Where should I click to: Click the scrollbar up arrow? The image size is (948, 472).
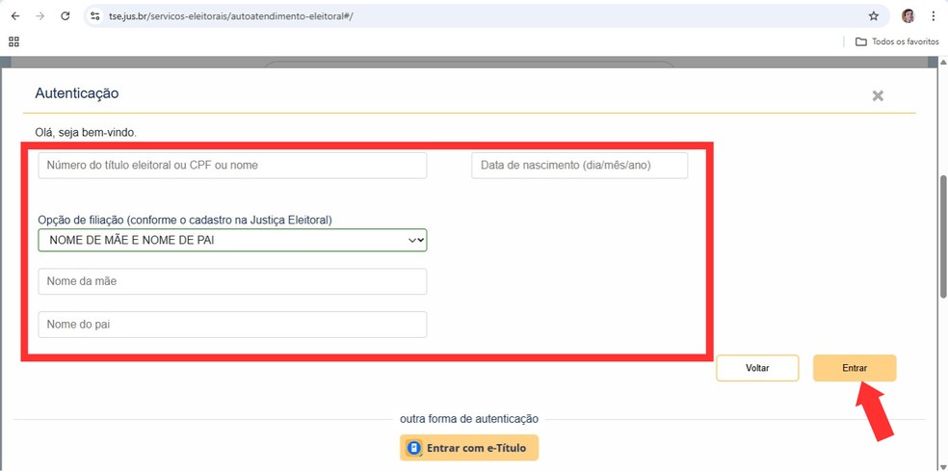[942, 63]
